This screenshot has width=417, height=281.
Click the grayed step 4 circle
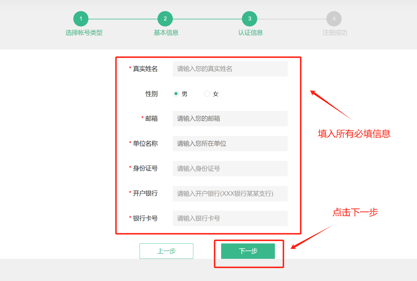[x=334, y=19]
